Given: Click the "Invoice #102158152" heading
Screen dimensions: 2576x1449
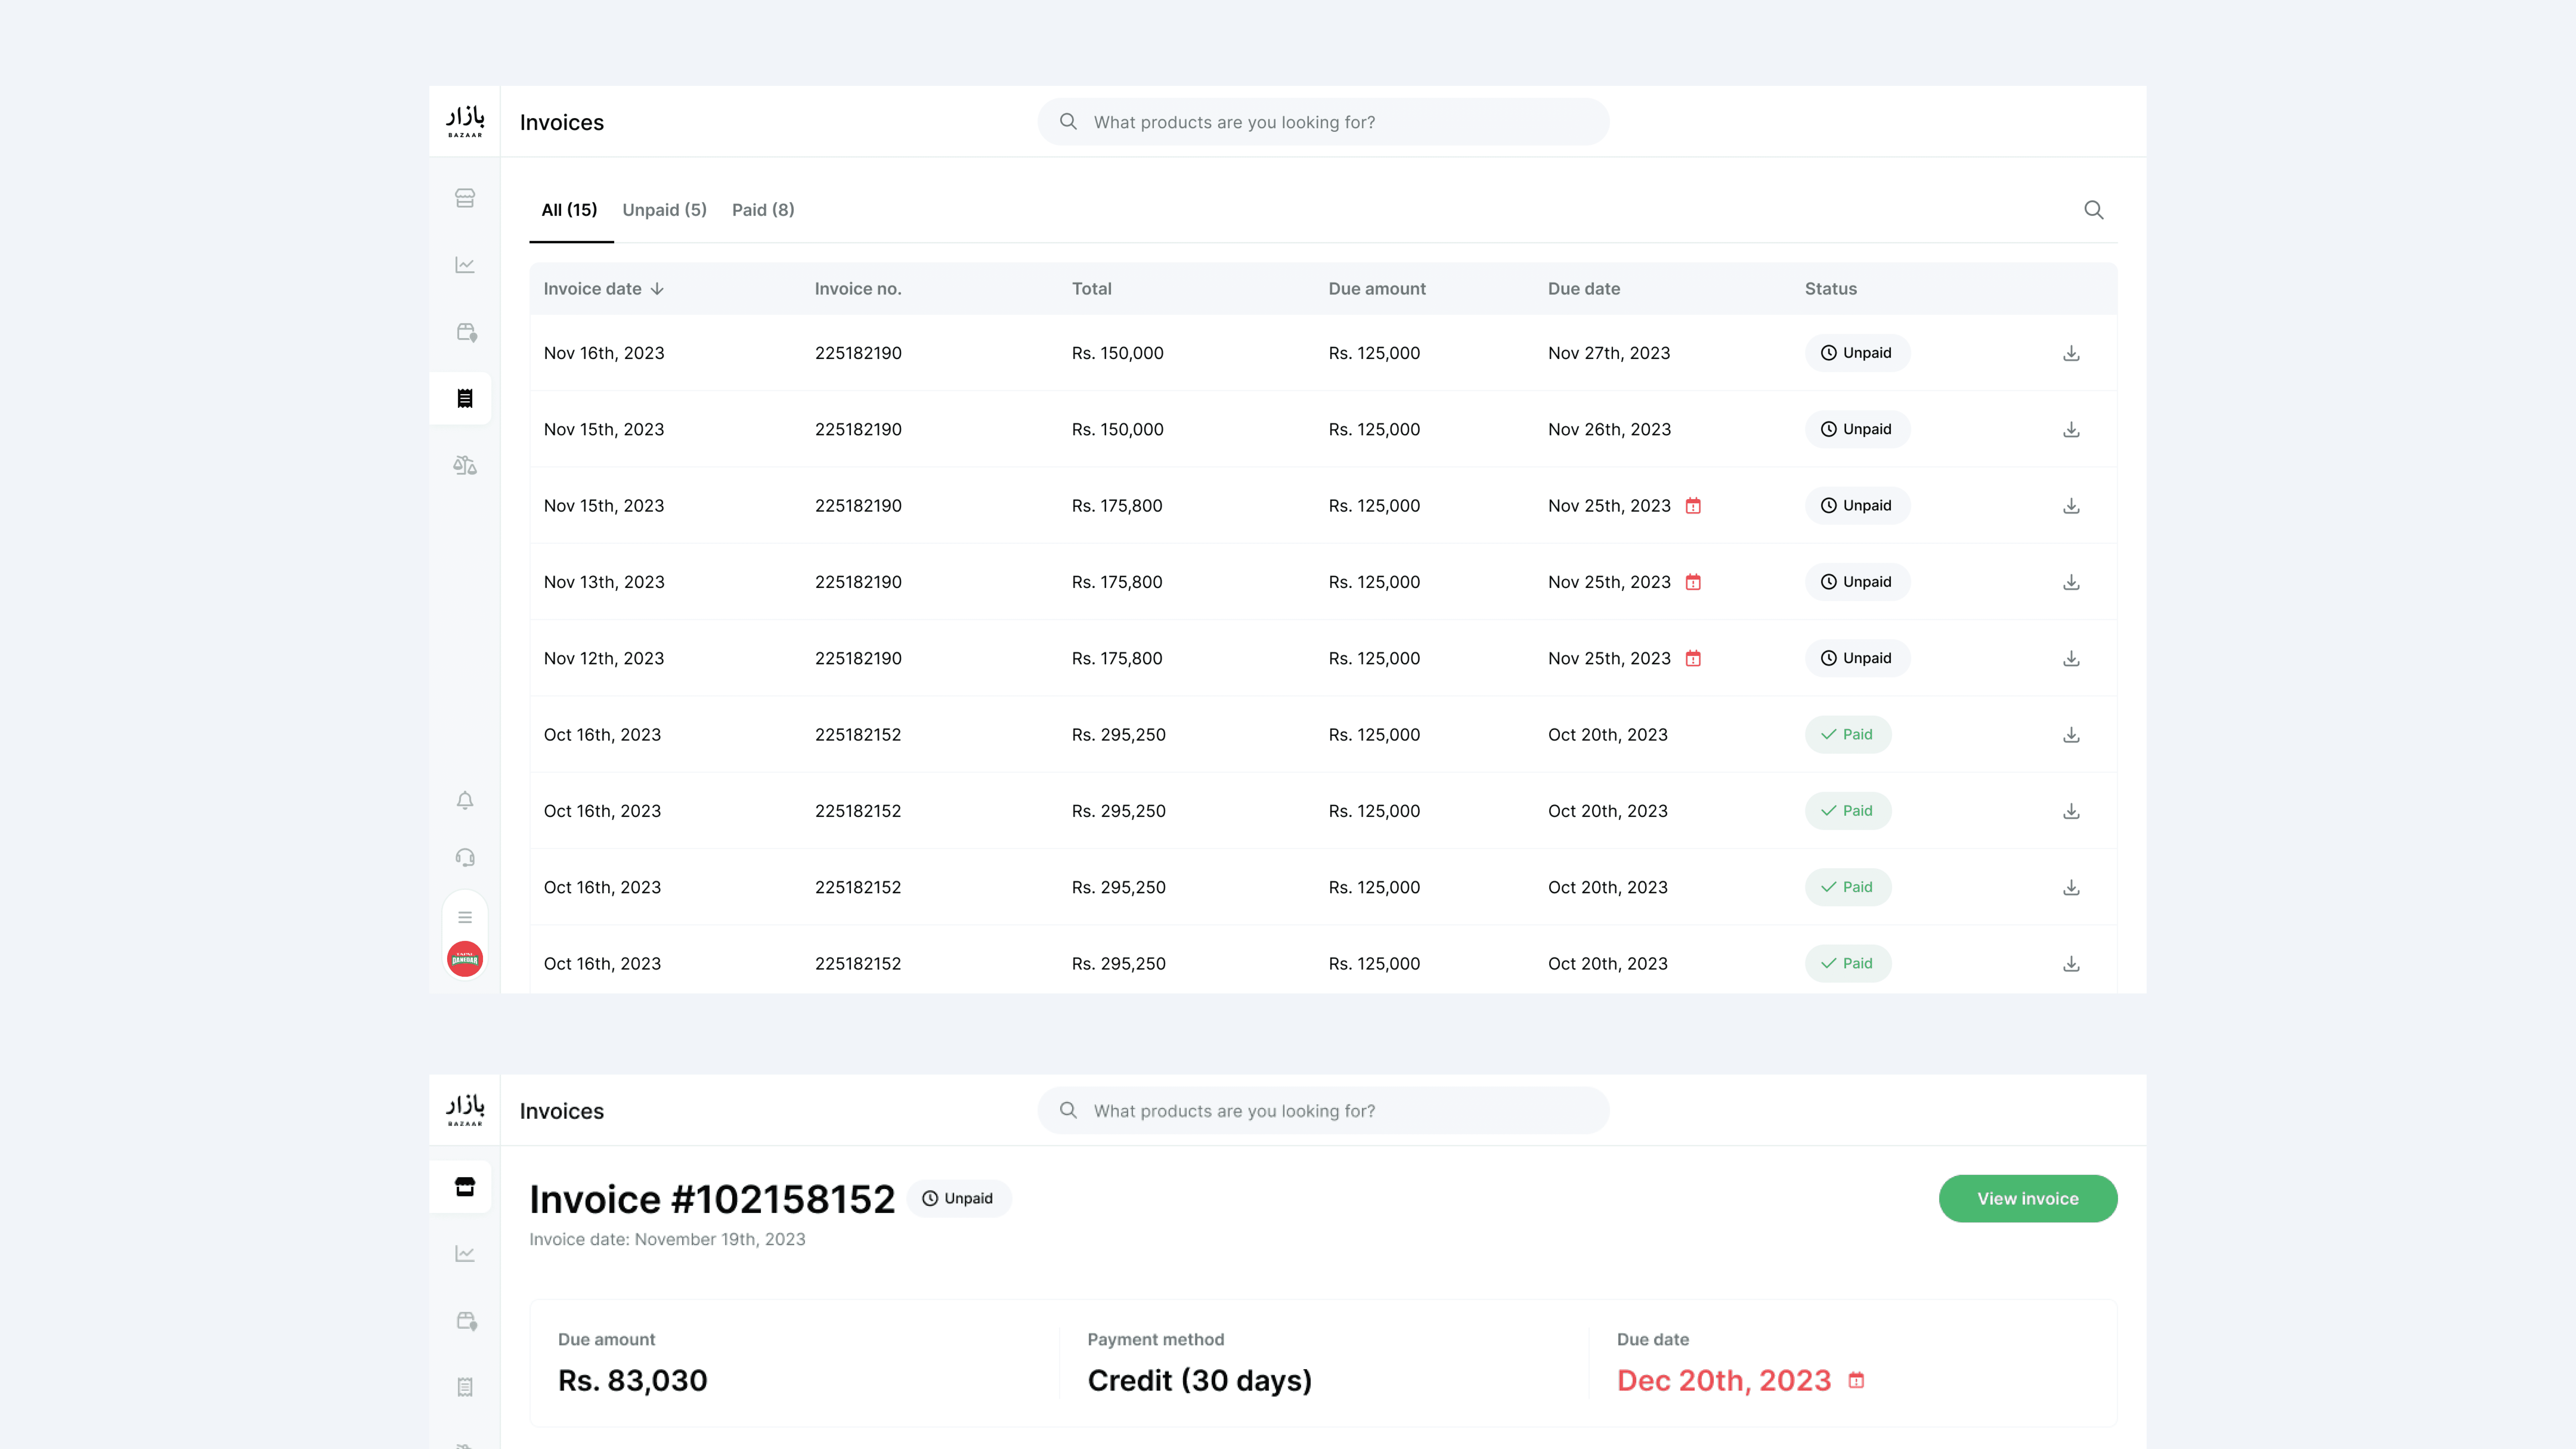Looking at the screenshot, I should (x=712, y=1199).
